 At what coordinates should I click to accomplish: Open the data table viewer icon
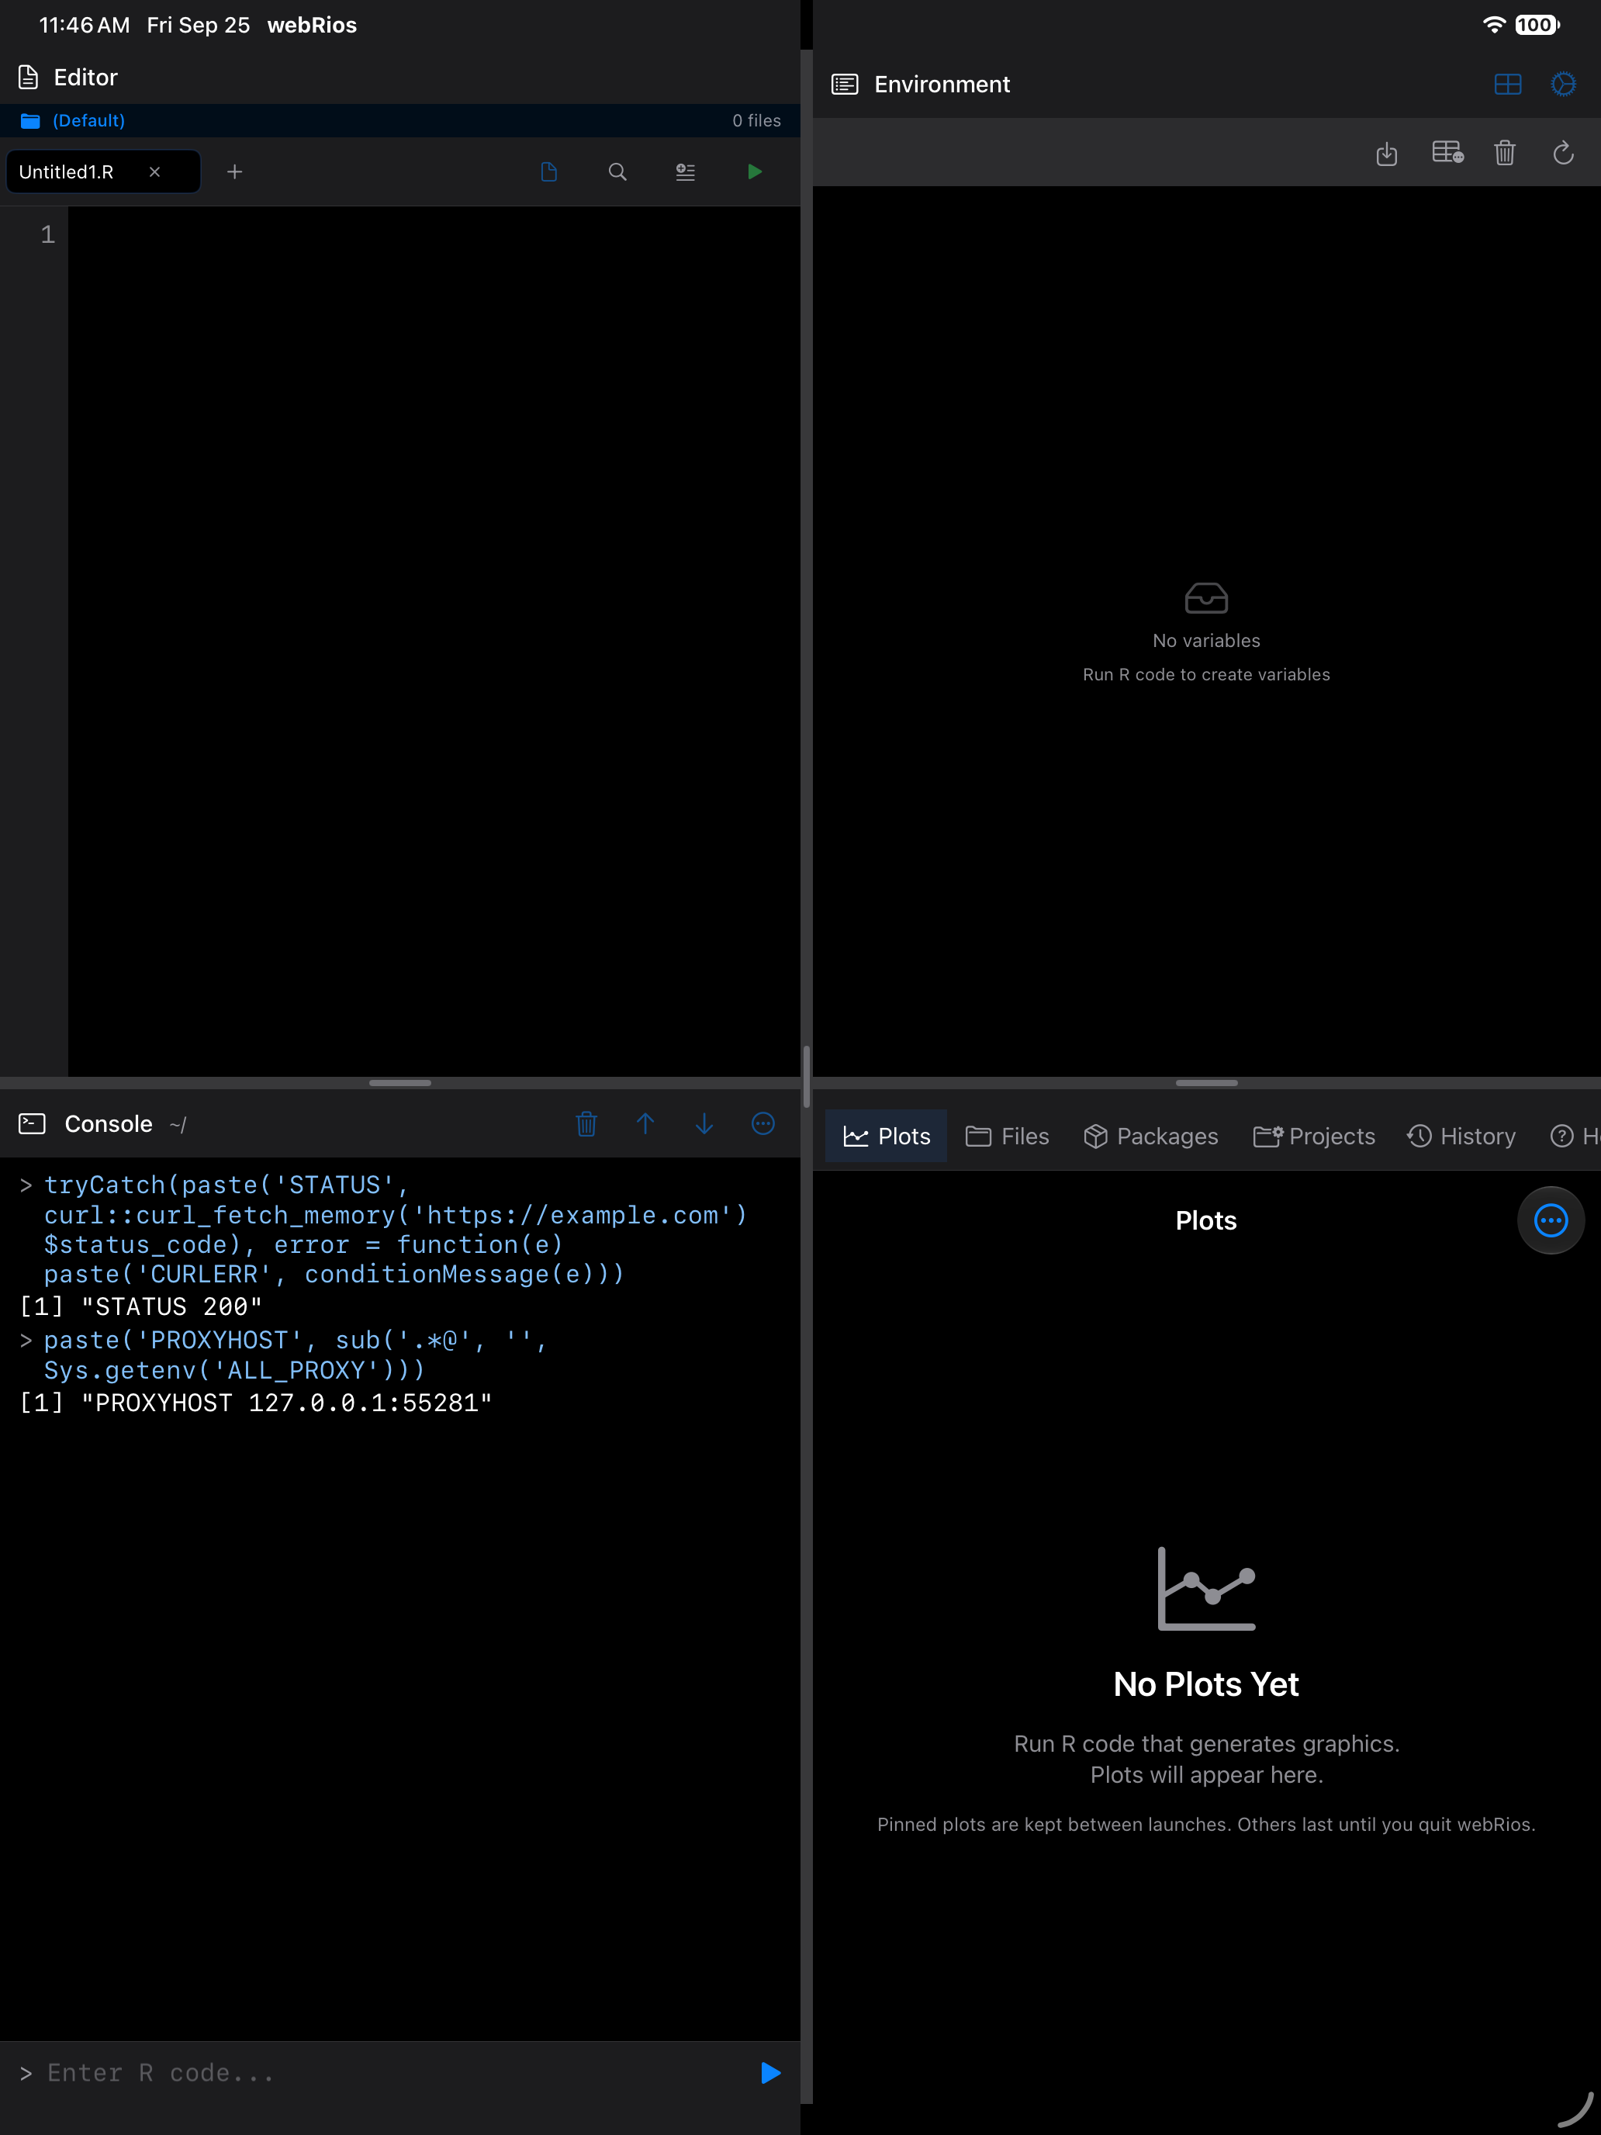pyautogui.click(x=1447, y=153)
